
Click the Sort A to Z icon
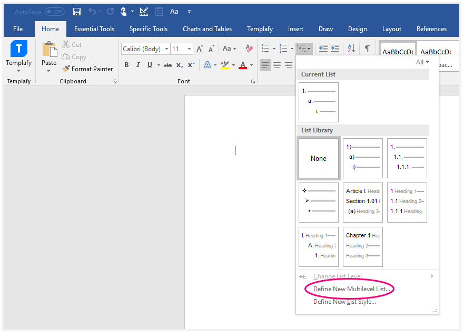tap(351, 49)
